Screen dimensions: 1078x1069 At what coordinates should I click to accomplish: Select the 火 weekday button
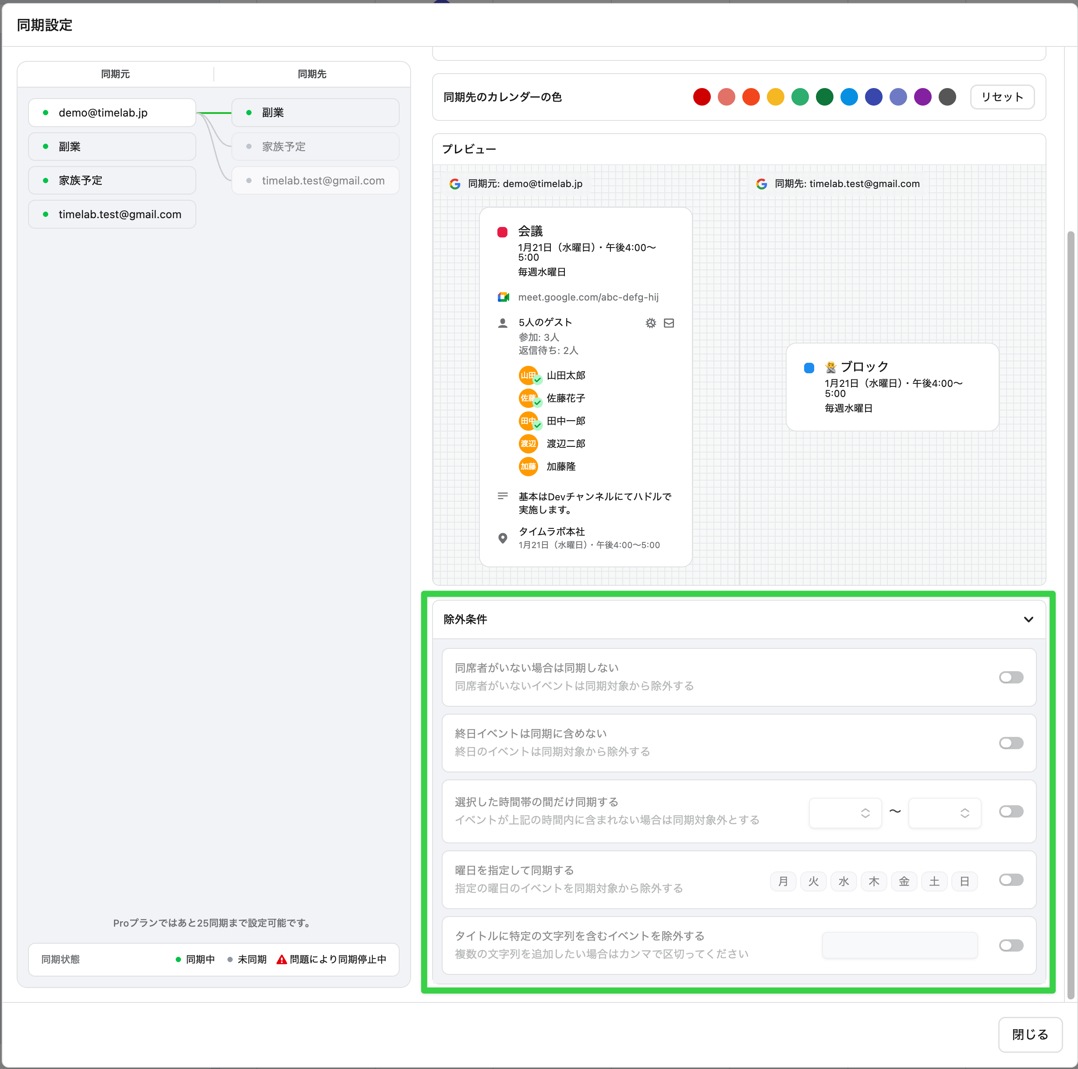point(813,881)
